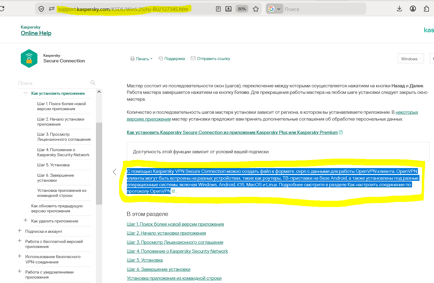This screenshot has width=434, height=283.
Task: Click the sidebar search magnifier icon
Action: (93, 83)
